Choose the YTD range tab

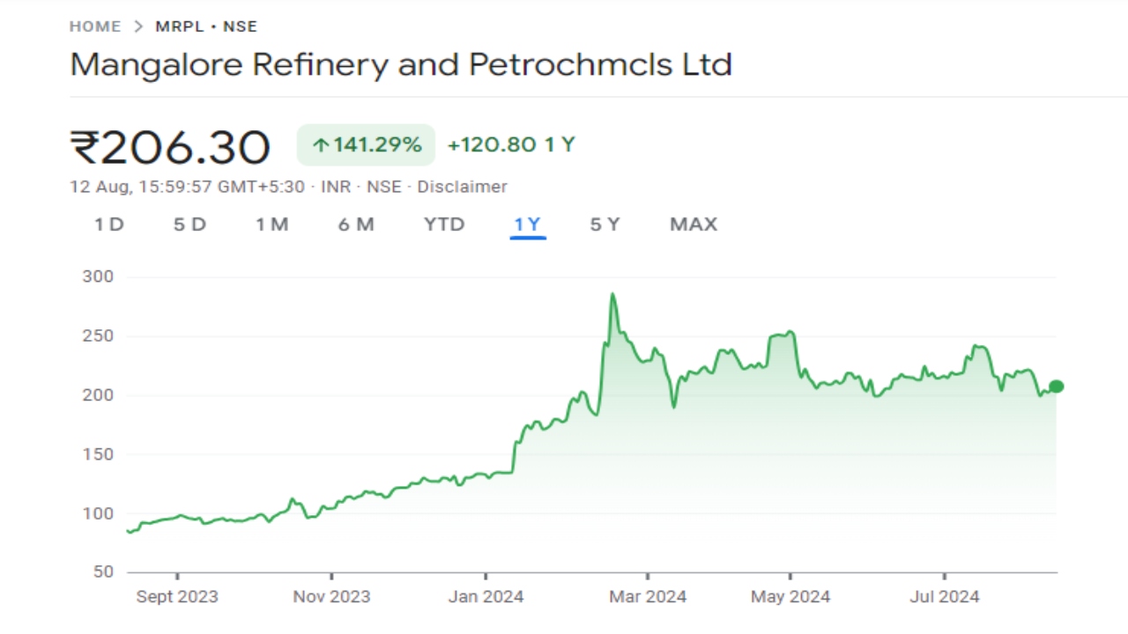(444, 225)
